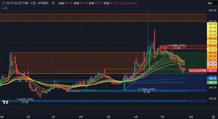Click the red CL1!/CL2!*100 price line label
Image resolution: width=218 pixels, height=119 pixels.
[198, 70]
